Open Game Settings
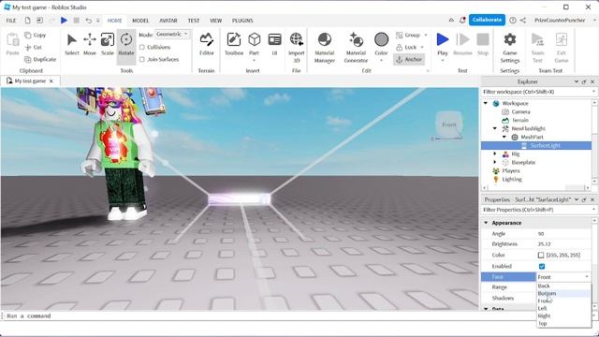599x337 pixels. coord(509,48)
